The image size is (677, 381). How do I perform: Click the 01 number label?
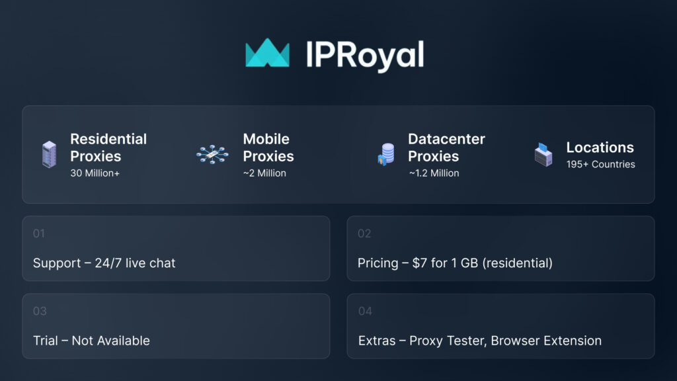39,233
